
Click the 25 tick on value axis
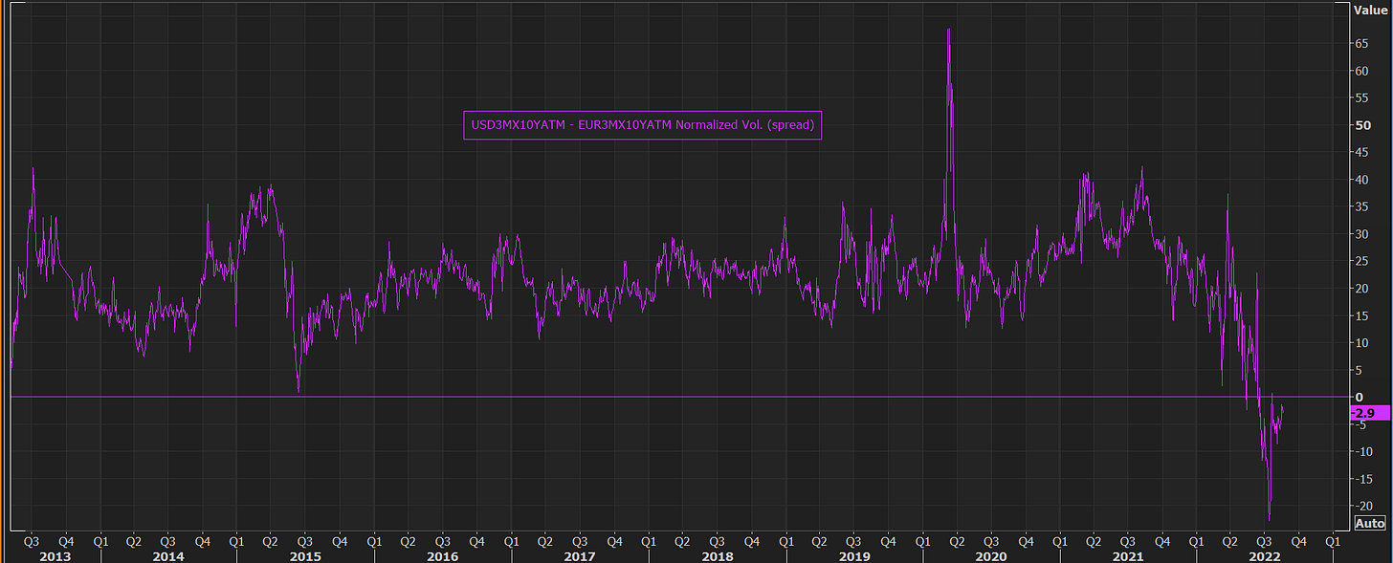coord(1360,261)
